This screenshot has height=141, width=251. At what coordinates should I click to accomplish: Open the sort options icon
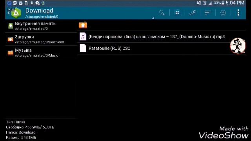click(x=207, y=13)
